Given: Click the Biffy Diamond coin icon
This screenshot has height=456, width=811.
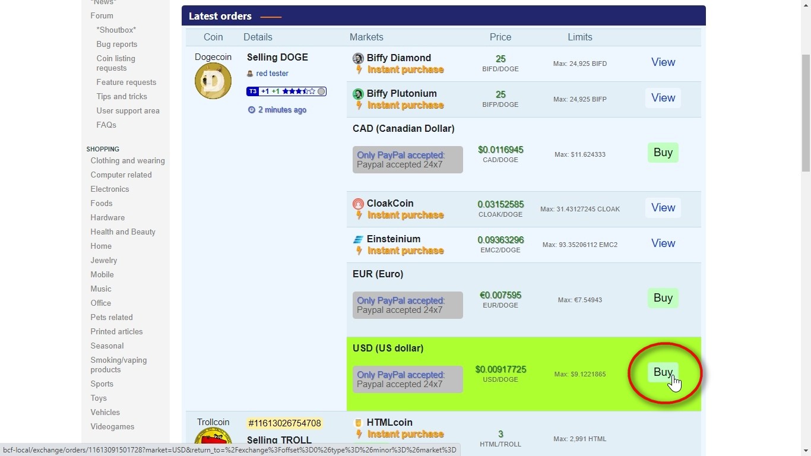Looking at the screenshot, I should coord(358,58).
